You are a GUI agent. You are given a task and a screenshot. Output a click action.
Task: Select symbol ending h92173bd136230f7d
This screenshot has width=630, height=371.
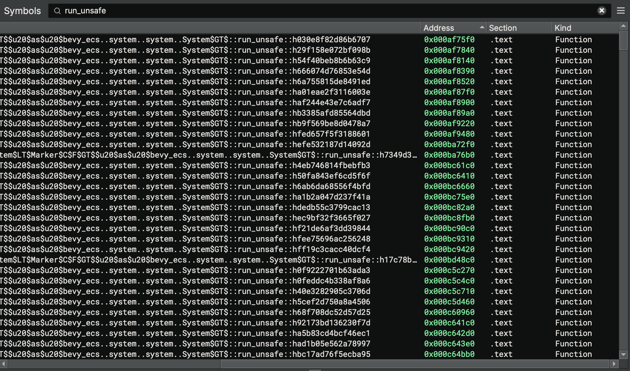pyautogui.click(x=185, y=323)
